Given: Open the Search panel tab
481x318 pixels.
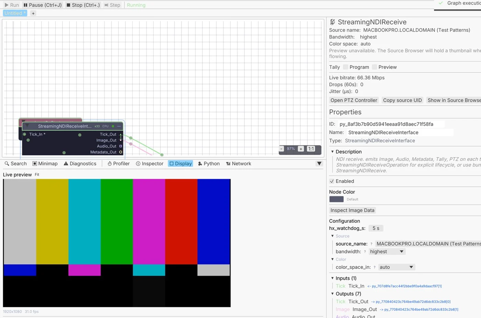Looking at the screenshot, I should pos(15,164).
